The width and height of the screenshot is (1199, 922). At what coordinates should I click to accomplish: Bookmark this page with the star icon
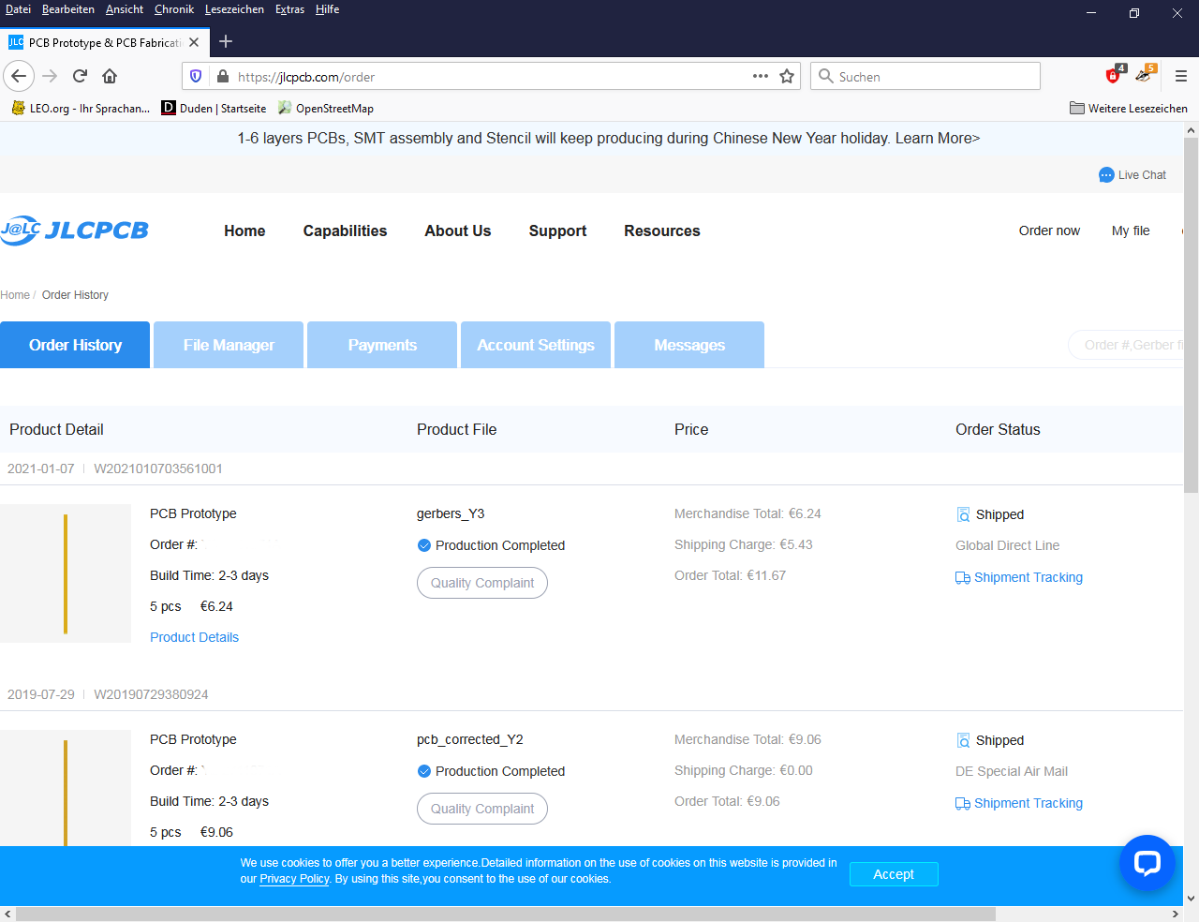point(787,76)
